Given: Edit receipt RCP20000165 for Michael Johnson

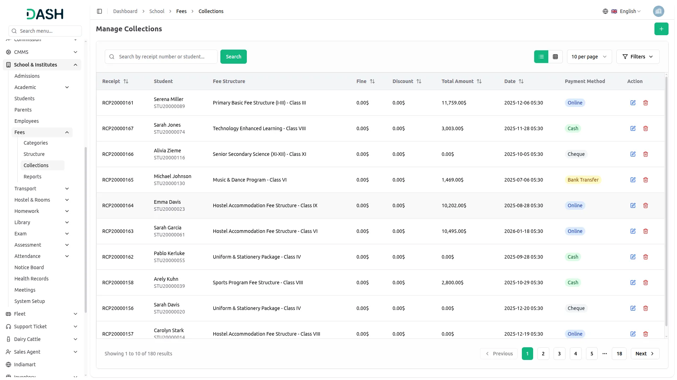Looking at the screenshot, I should [x=633, y=180].
